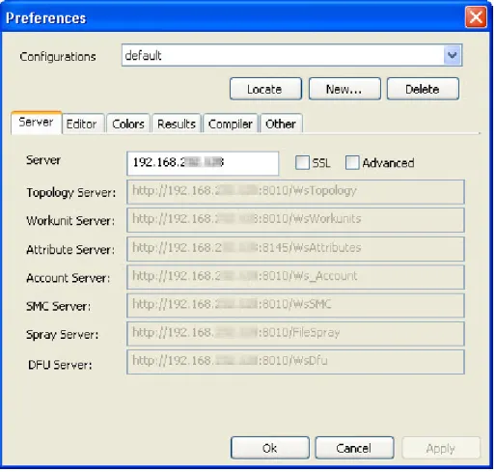The width and height of the screenshot is (496, 472).
Task: Open the Configurations dropdown arrow
Action: coord(453,55)
